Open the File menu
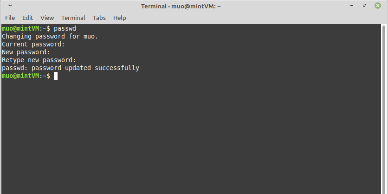388x194 pixels. tap(10, 18)
